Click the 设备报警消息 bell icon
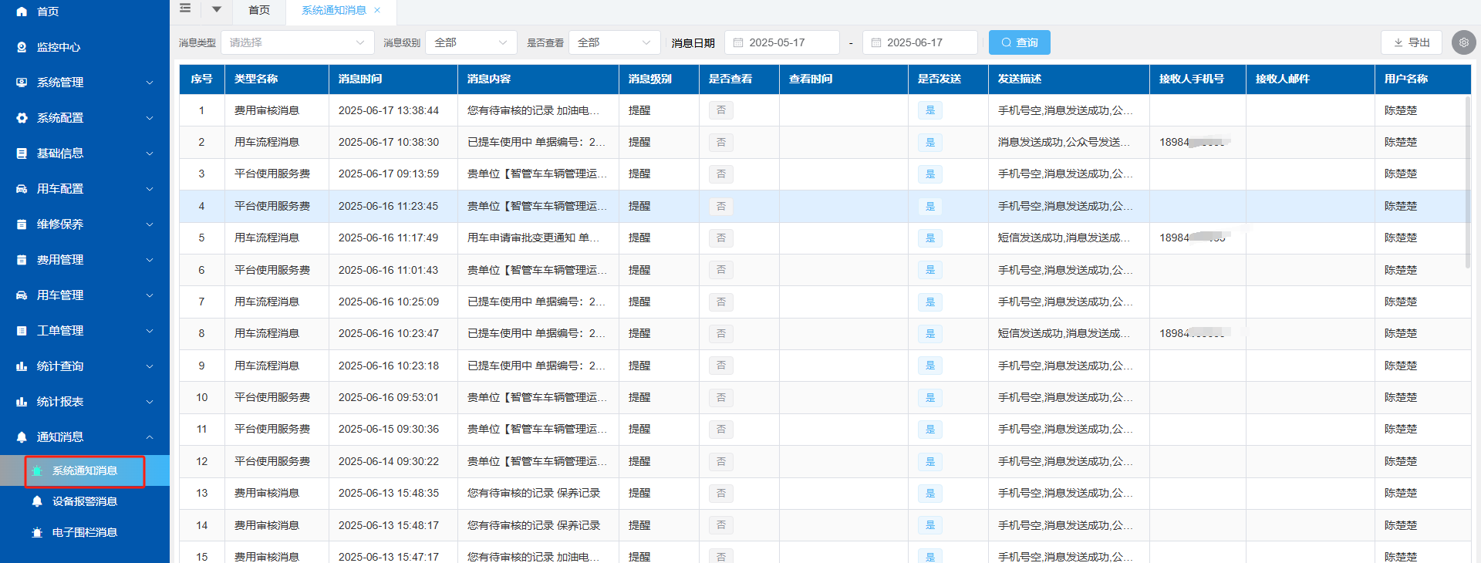Screen dimensions: 1481x563 tap(37, 501)
